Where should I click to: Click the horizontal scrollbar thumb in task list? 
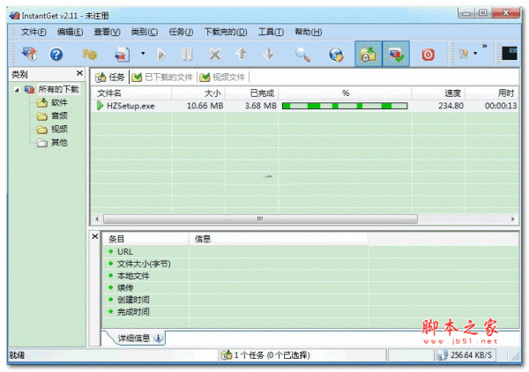tap(260, 219)
